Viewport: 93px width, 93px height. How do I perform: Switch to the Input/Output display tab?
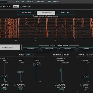(x=27, y=13)
